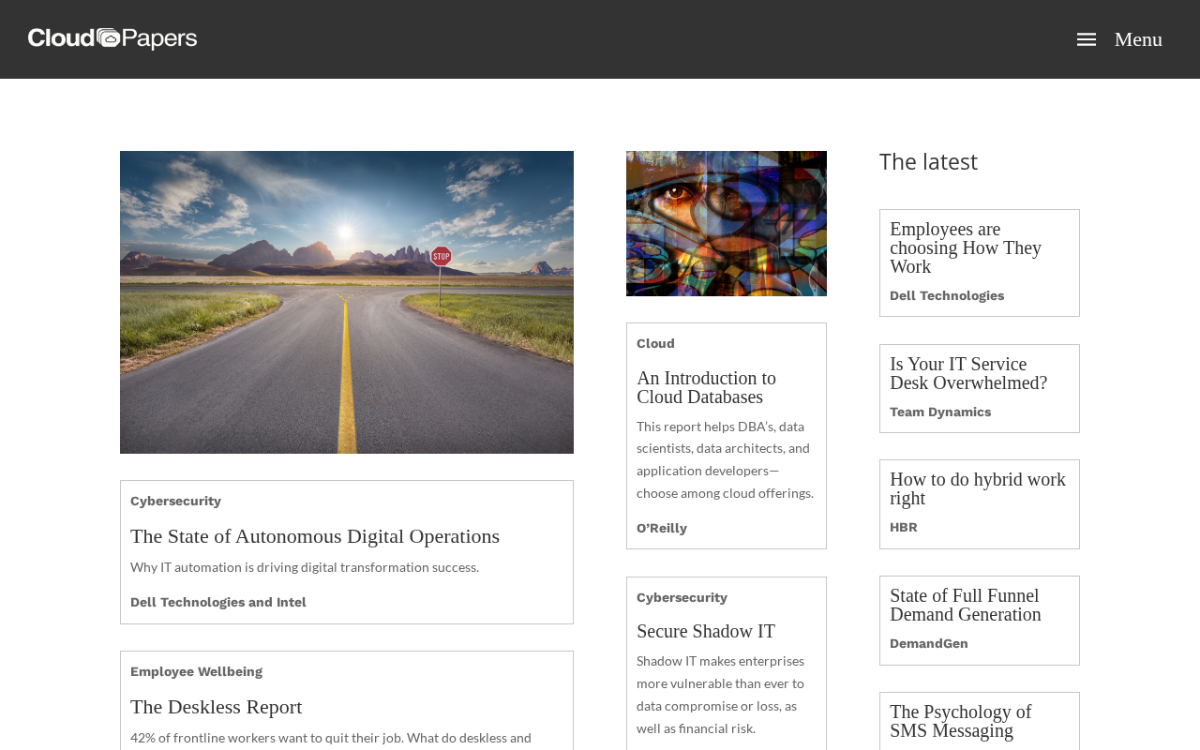Open the Menu label in header
This screenshot has width=1200, height=750.
1138,39
